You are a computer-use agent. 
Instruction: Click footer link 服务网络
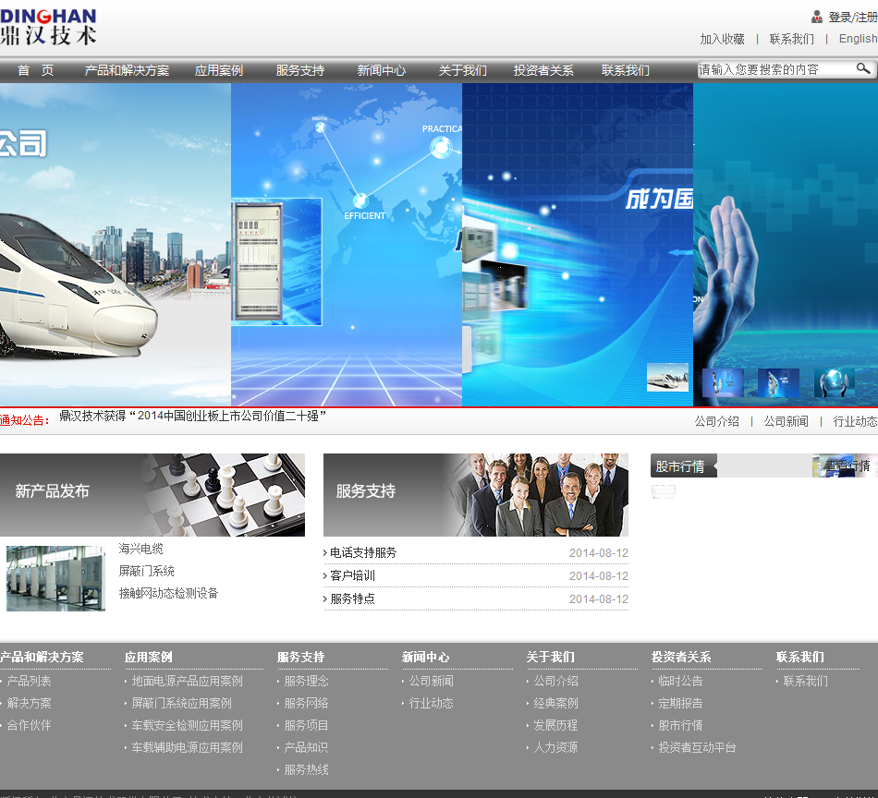point(306,704)
